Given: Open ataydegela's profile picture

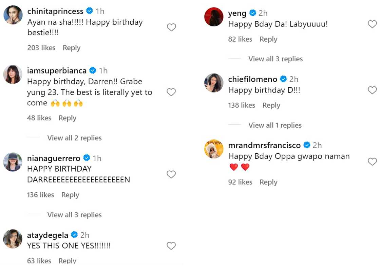Looking at the screenshot, I should click(x=13, y=239).
